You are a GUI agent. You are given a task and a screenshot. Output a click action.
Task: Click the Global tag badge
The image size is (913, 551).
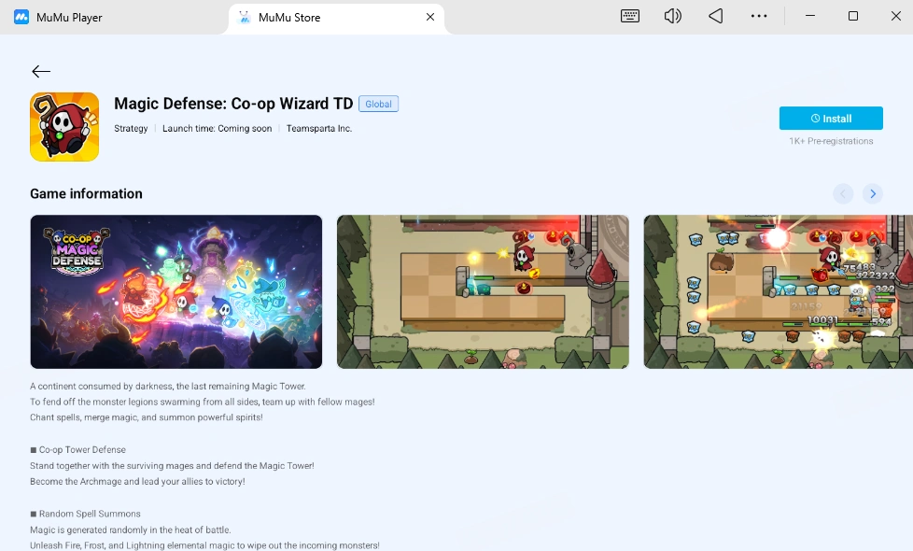click(x=378, y=104)
